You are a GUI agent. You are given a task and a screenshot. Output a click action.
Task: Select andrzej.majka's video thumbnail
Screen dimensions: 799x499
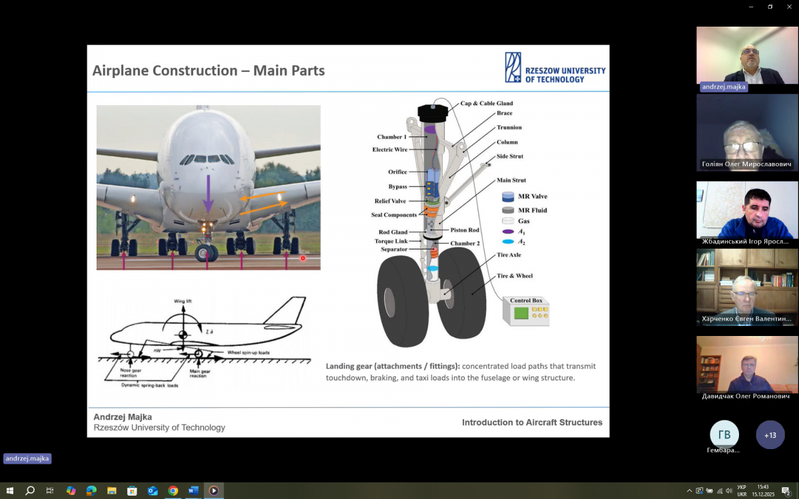pyautogui.click(x=746, y=55)
